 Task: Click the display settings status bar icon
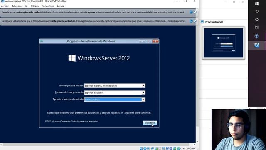163,148
